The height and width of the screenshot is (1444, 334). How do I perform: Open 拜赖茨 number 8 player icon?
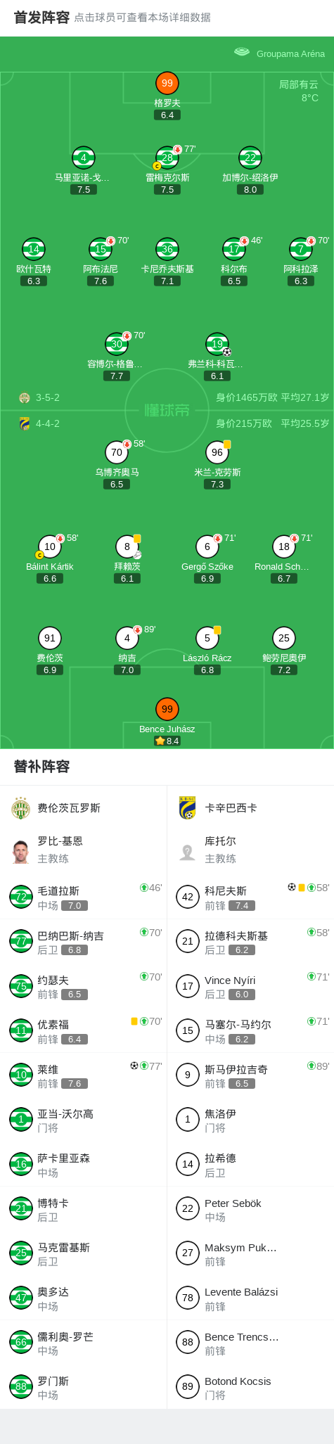point(127,547)
